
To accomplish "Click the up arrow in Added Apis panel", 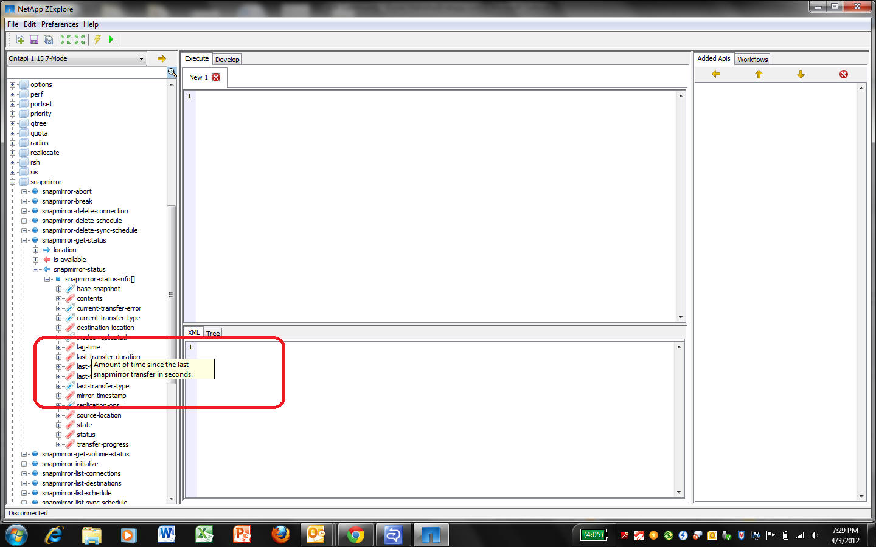I will click(x=759, y=74).
